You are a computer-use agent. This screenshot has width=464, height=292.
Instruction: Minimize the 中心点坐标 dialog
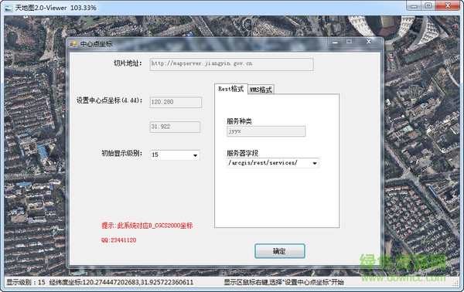tap(335, 42)
